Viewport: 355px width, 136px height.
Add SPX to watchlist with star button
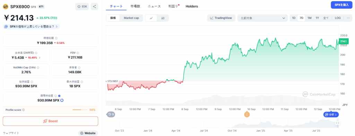[x=82, y=7]
